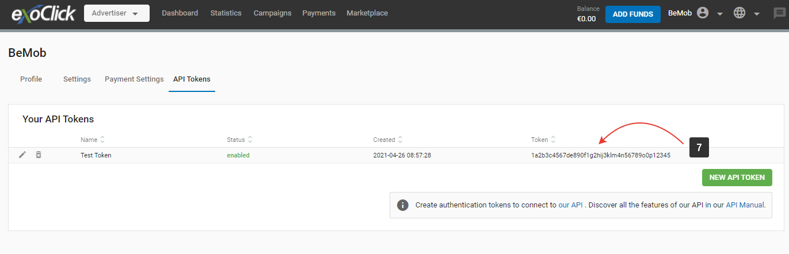Image resolution: width=789 pixels, height=254 pixels.
Task: Sort by Token column arrows
Action: [x=553, y=140]
